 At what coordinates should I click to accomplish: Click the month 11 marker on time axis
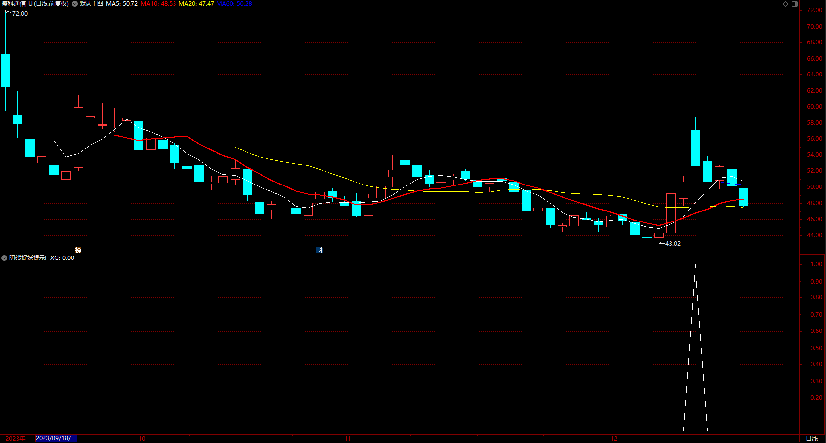click(348, 439)
